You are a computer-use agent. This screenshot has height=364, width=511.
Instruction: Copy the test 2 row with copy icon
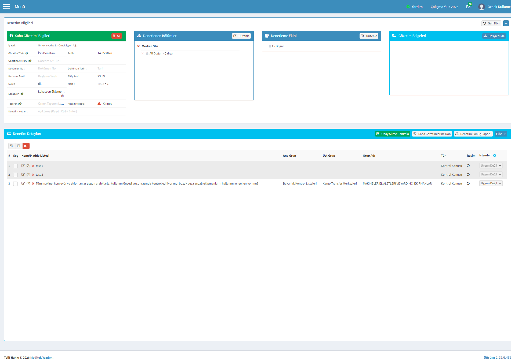(x=28, y=175)
